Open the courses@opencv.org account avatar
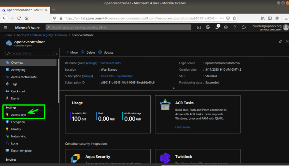This screenshot has height=166, width=289. pos(286,28)
